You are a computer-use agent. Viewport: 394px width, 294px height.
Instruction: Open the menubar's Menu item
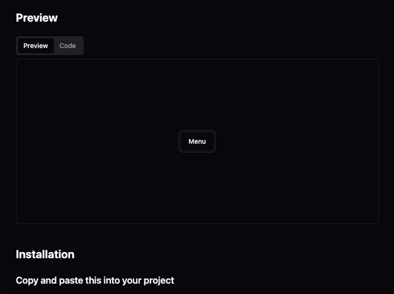tap(197, 141)
